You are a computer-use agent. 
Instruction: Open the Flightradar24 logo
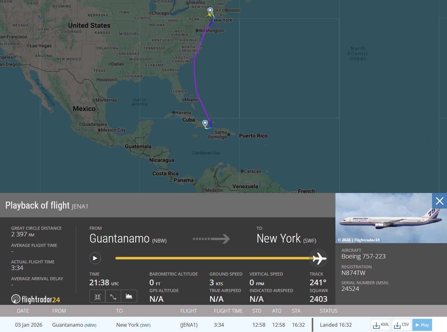point(36,299)
